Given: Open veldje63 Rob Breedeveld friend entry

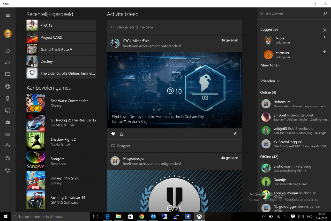Looking at the screenshot, I should 294,131.
